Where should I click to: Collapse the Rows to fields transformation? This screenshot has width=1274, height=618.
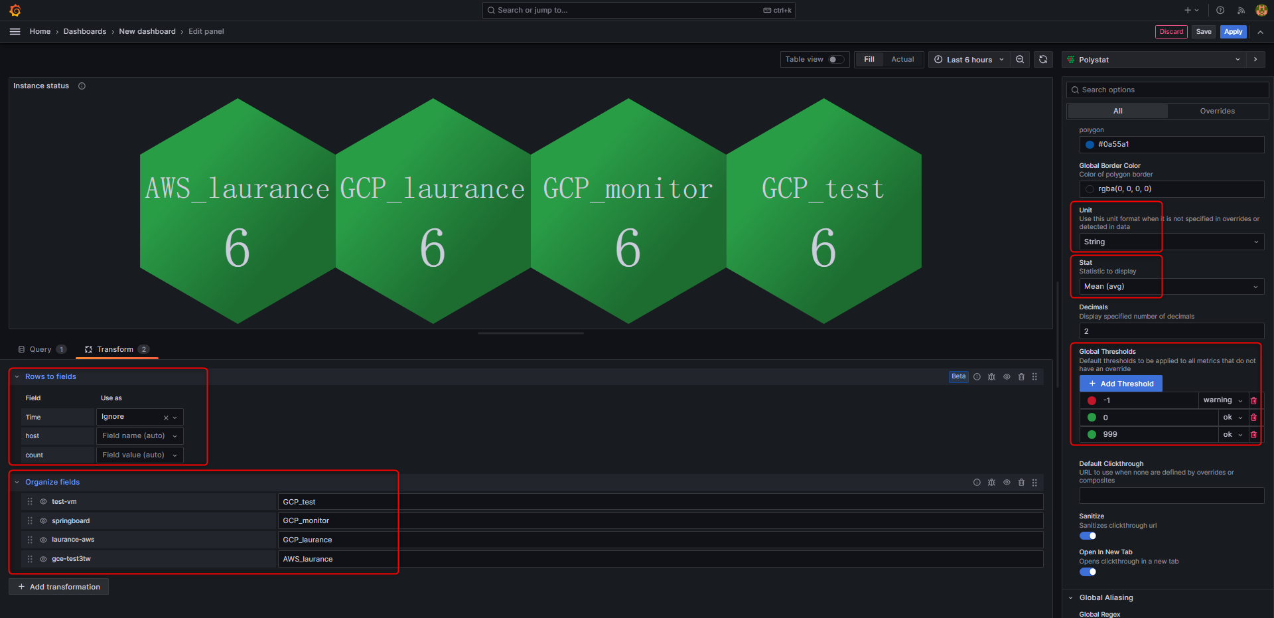click(17, 377)
